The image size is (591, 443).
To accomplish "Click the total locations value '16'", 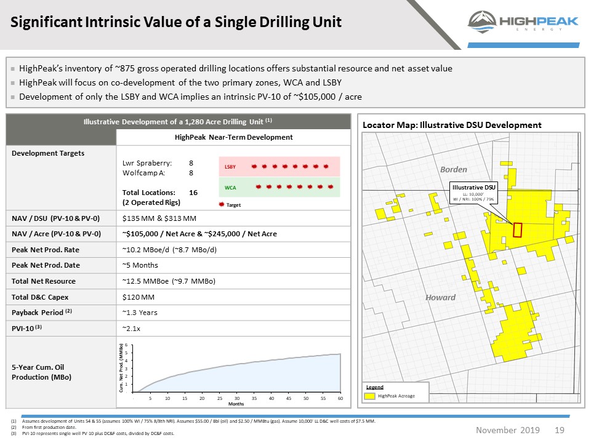I will pyautogui.click(x=193, y=193).
